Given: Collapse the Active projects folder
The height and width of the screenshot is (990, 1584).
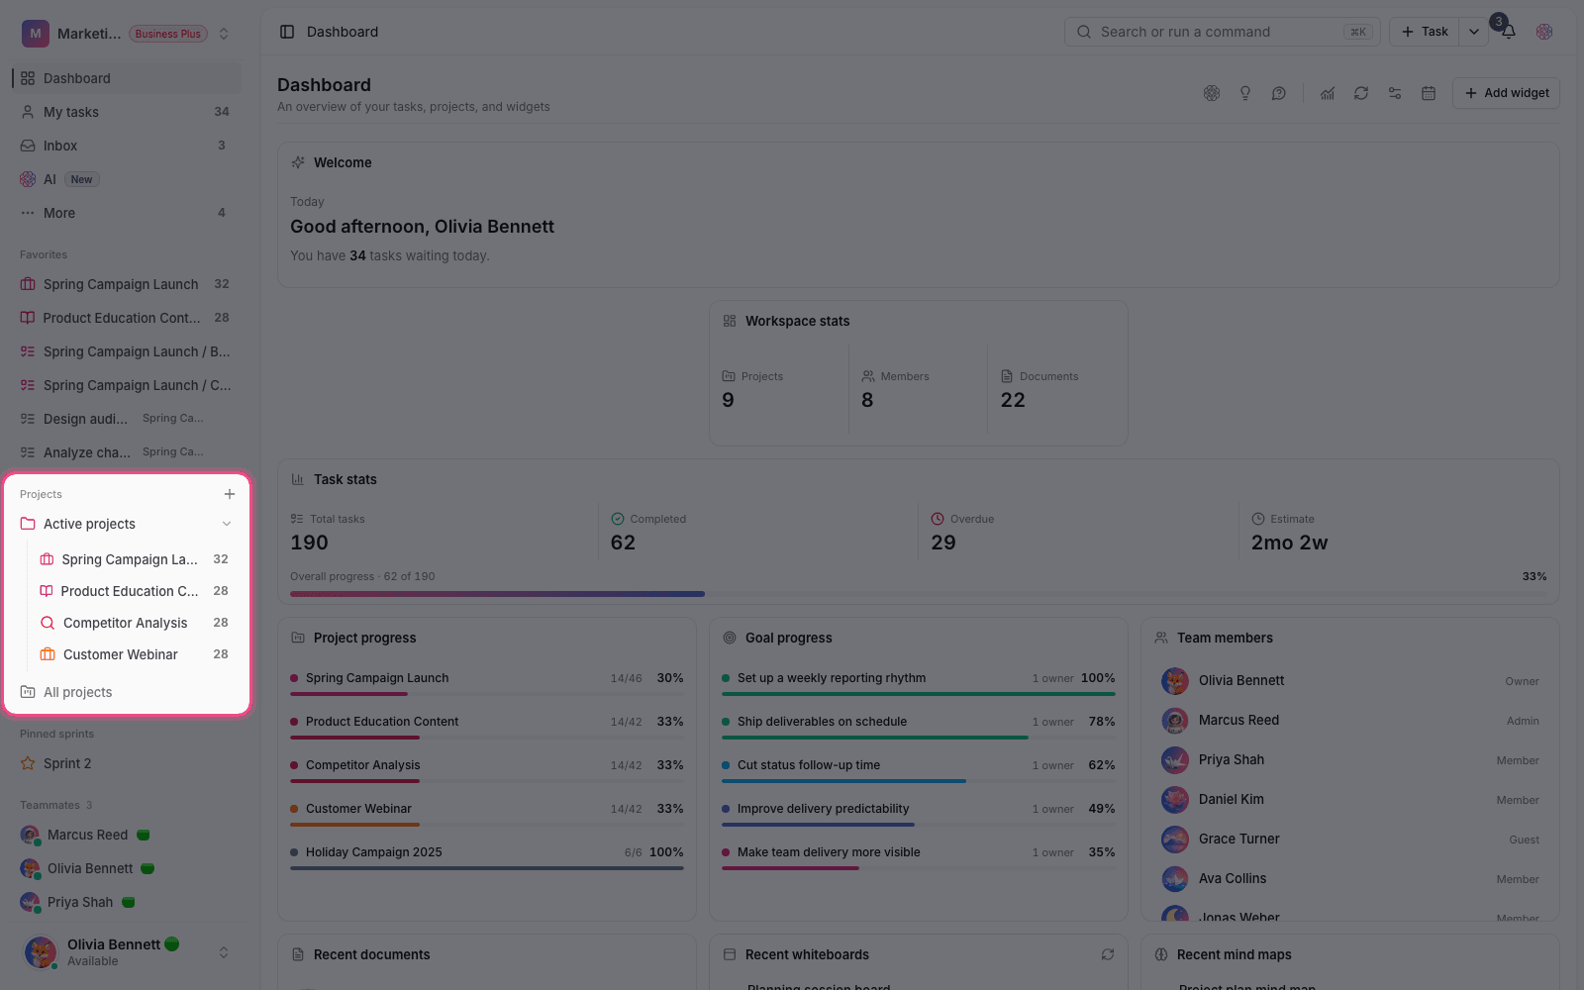Looking at the screenshot, I should (227, 524).
